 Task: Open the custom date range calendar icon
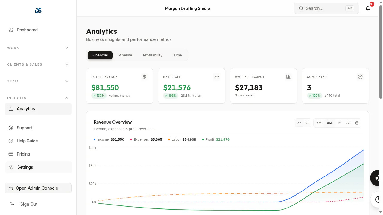point(357,123)
